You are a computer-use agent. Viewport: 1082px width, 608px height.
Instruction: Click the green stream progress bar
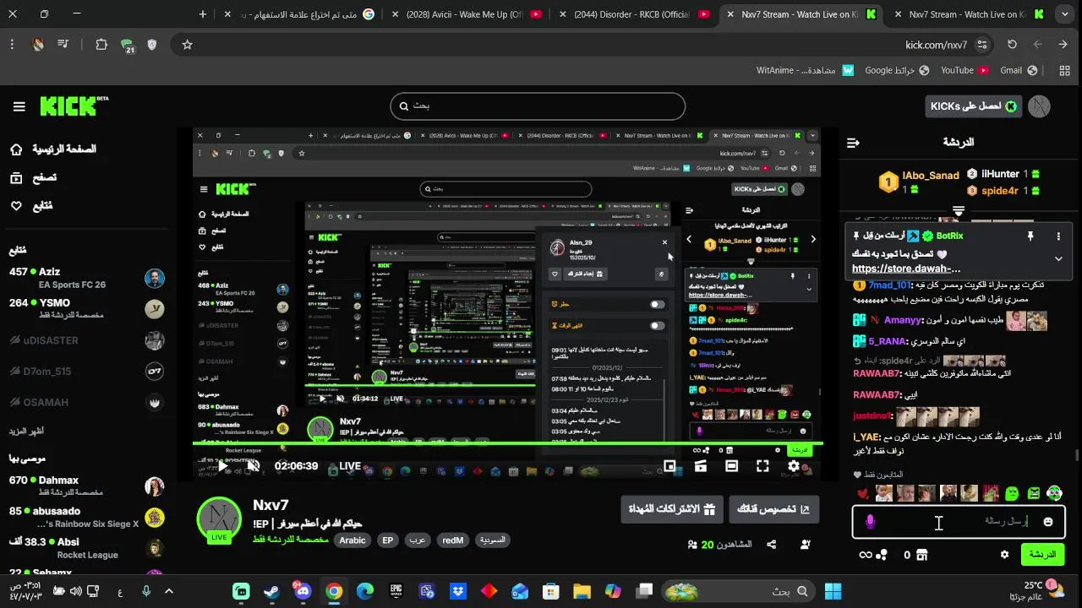click(507, 442)
